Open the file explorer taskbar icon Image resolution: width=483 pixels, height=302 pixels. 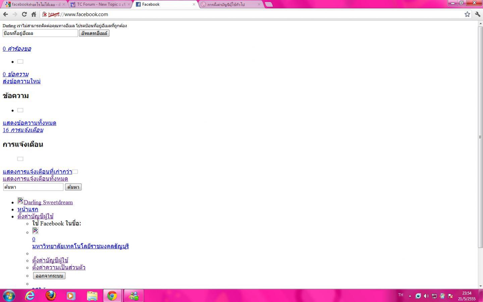(92, 296)
